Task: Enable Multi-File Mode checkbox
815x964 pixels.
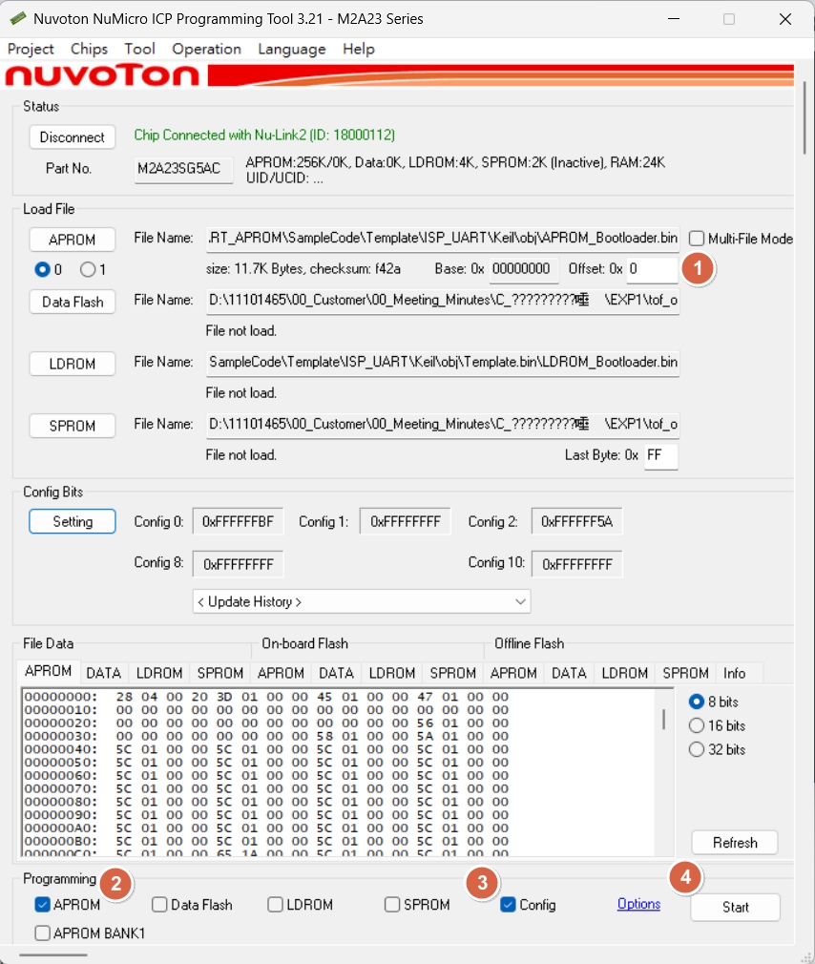Action: (697, 239)
